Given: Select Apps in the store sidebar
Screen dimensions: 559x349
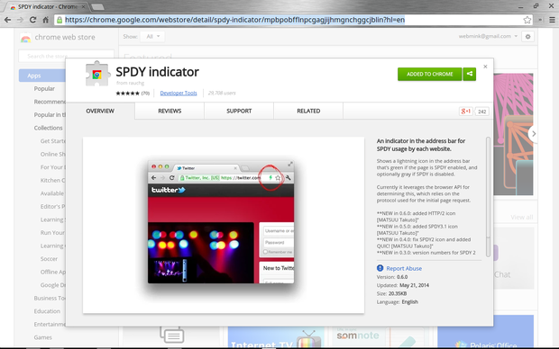Looking at the screenshot, I should coord(42,76).
